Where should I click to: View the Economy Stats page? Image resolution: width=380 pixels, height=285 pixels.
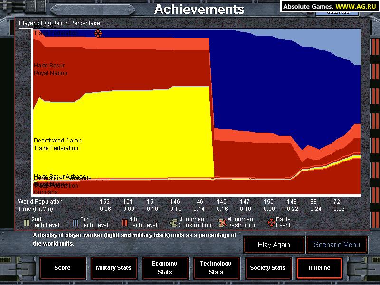(x=164, y=268)
